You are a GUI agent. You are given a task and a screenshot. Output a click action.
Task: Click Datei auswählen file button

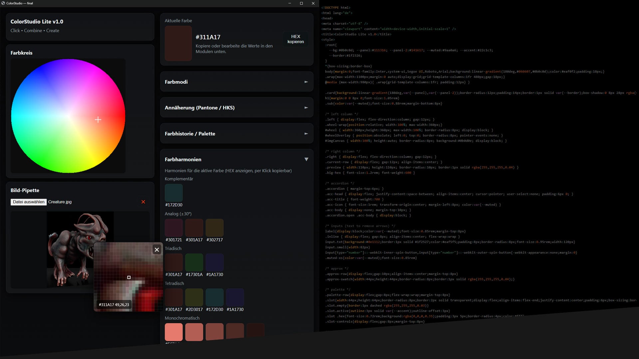pyautogui.click(x=29, y=202)
